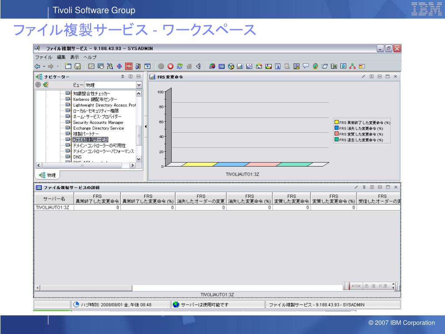This screenshot has height=334, width=445.
Task: Click the FRS 消失したオーダーの変更 column header
Action: tap(201, 198)
